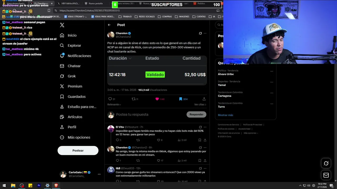This screenshot has width=337, height=189.
Task: Go back using the arrow beside Post
Action: [x=109, y=25]
